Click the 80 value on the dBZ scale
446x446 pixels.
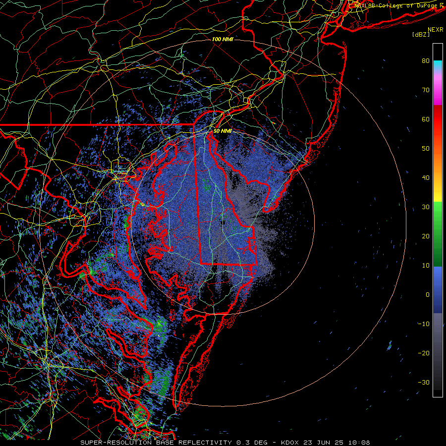tap(426, 60)
